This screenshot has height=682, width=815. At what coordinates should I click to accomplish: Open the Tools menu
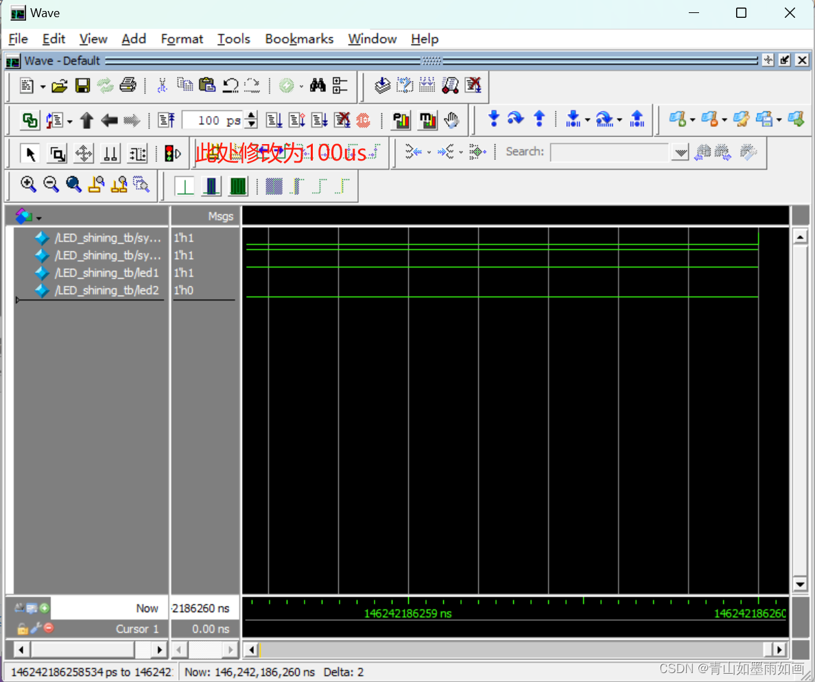[233, 39]
